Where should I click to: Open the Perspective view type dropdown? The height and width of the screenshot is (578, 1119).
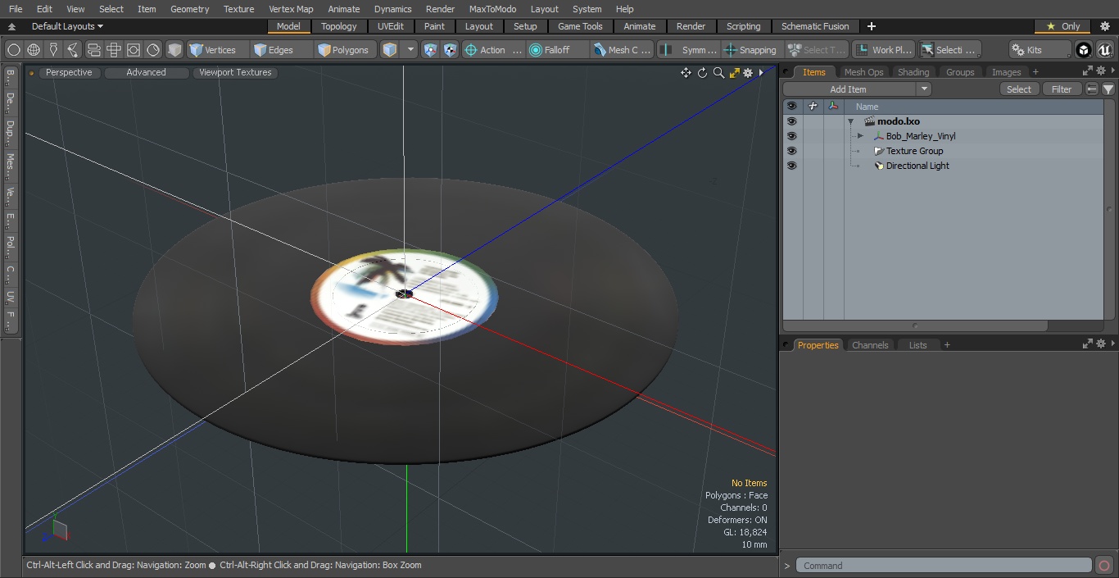pos(69,72)
